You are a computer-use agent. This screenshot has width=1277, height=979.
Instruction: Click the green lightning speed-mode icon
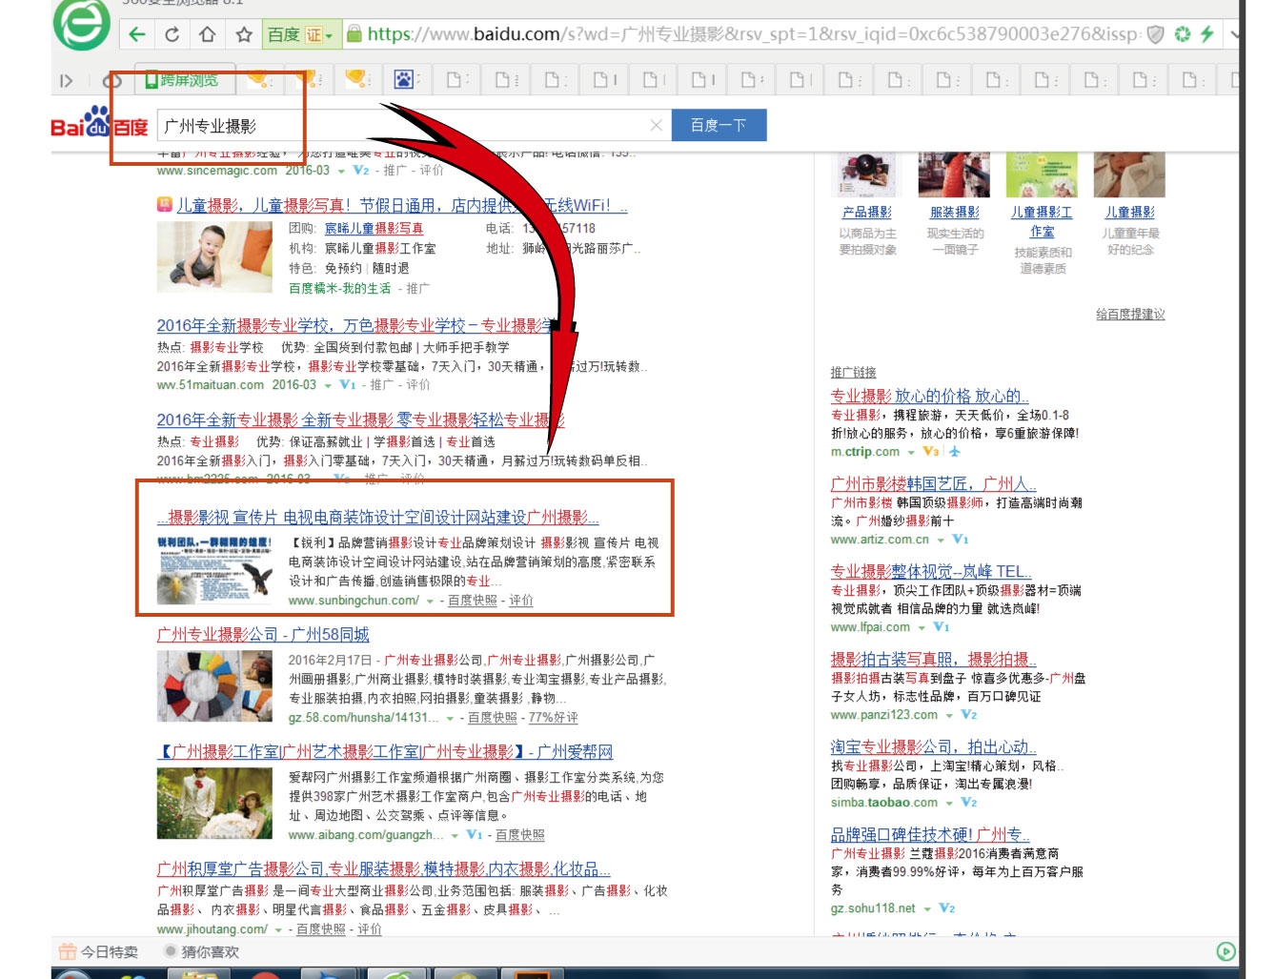point(1207,34)
